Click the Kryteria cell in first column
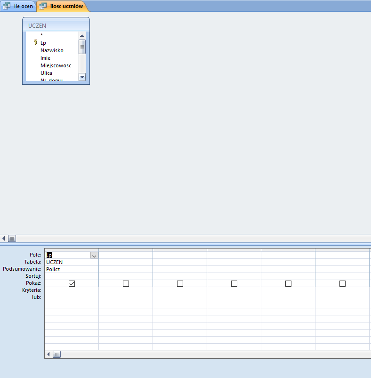This screenshot has height=378, width=371. point(71,290)
